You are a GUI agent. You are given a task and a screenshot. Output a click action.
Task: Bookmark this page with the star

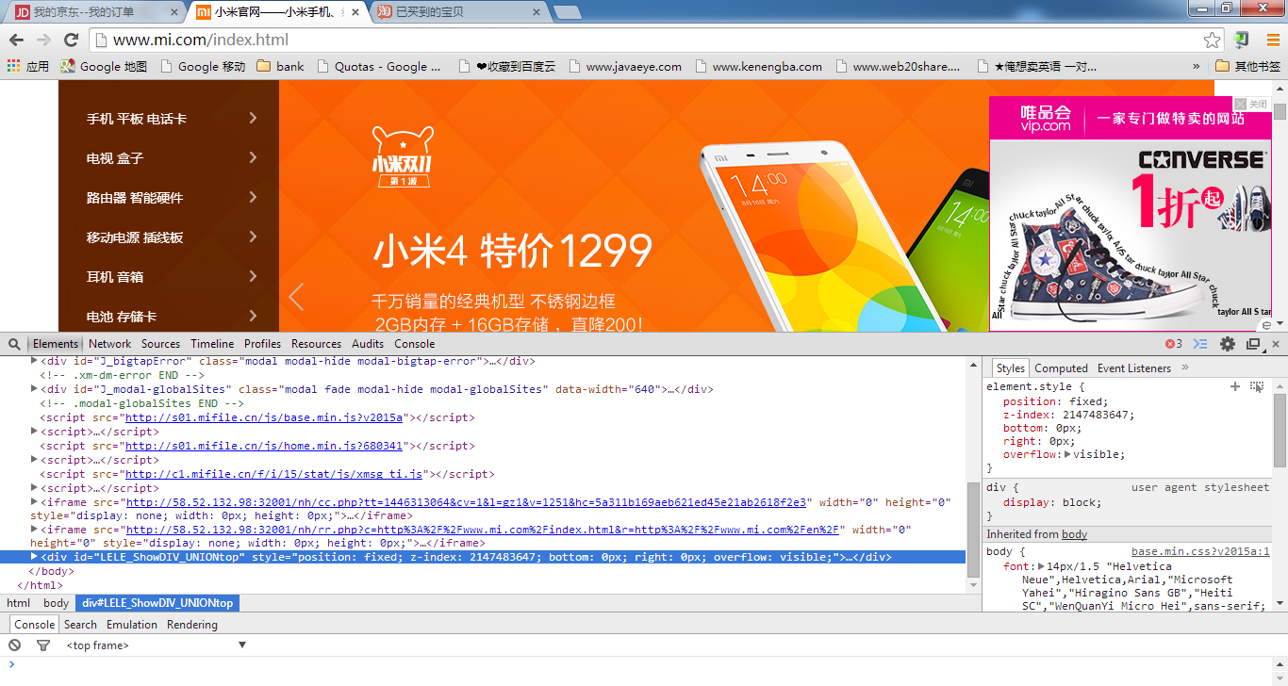click(1212, 40)
